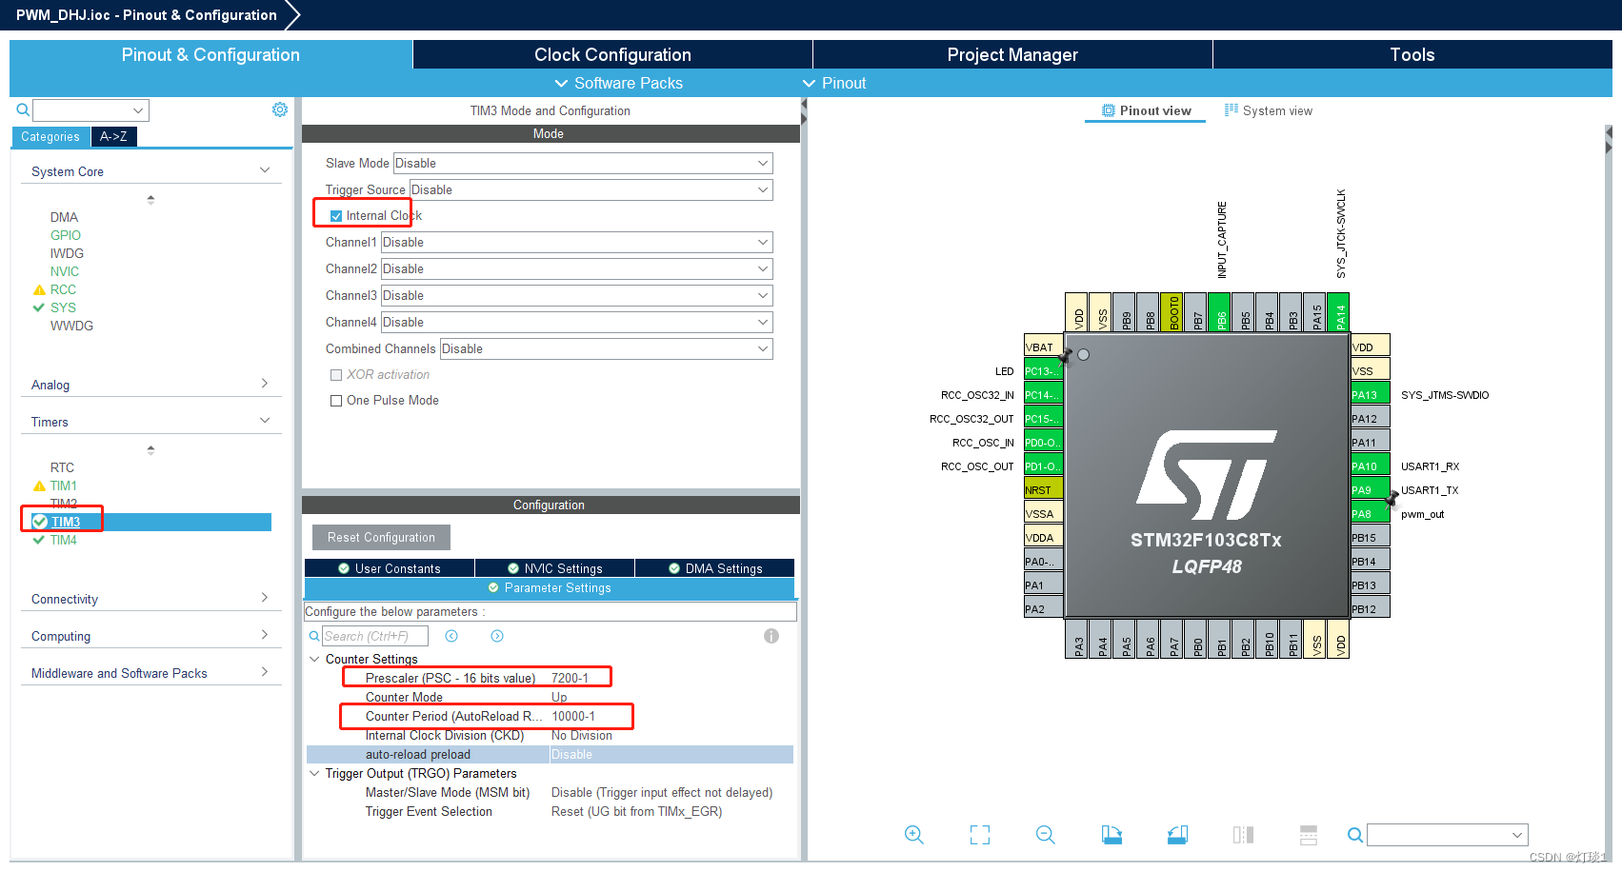Click the Prescaler value 7200-1
The height and width of the screenshot is (872, 1622).
[x=570, y=678]
